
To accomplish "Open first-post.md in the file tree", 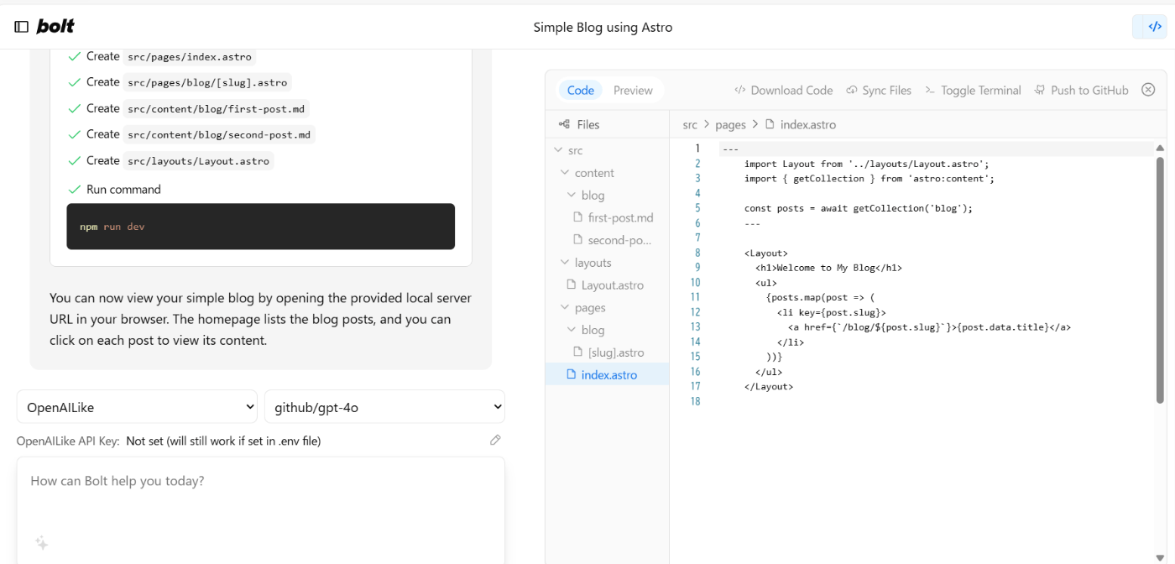I will point(619,217).
